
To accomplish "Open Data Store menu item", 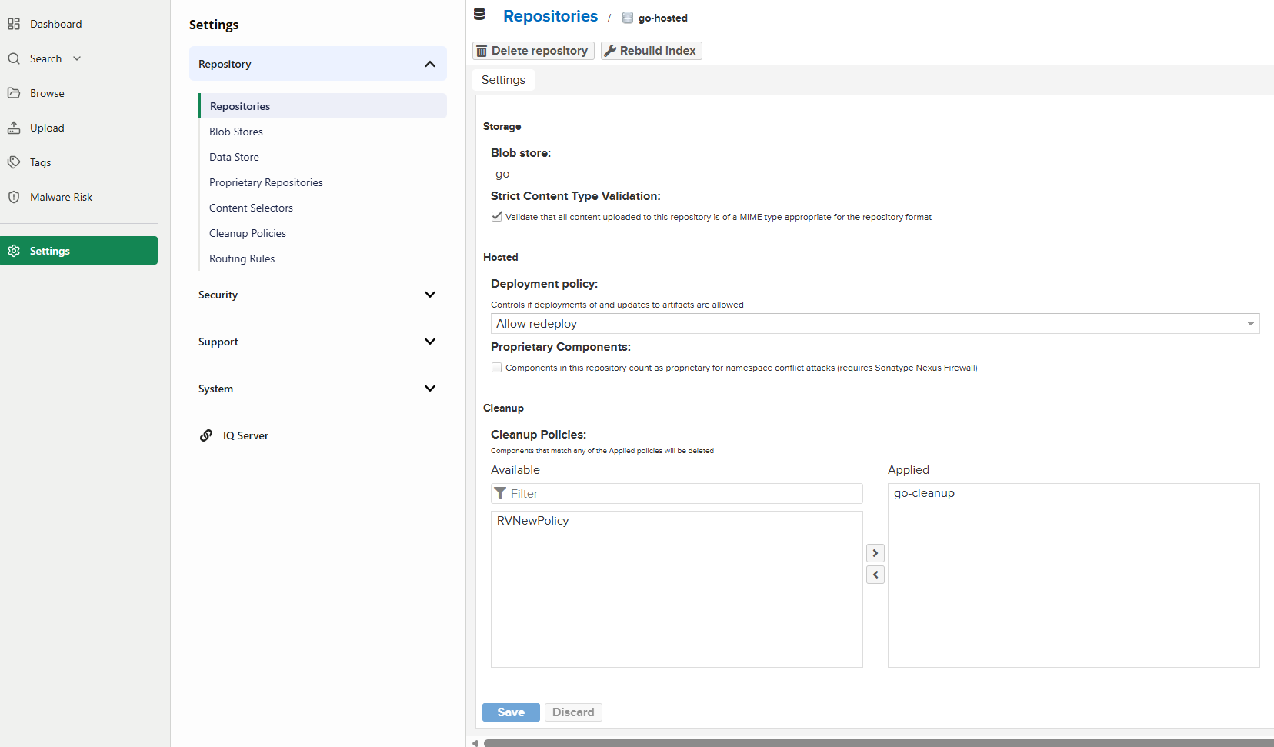I will pyautogui.click(x=234, y=157).
